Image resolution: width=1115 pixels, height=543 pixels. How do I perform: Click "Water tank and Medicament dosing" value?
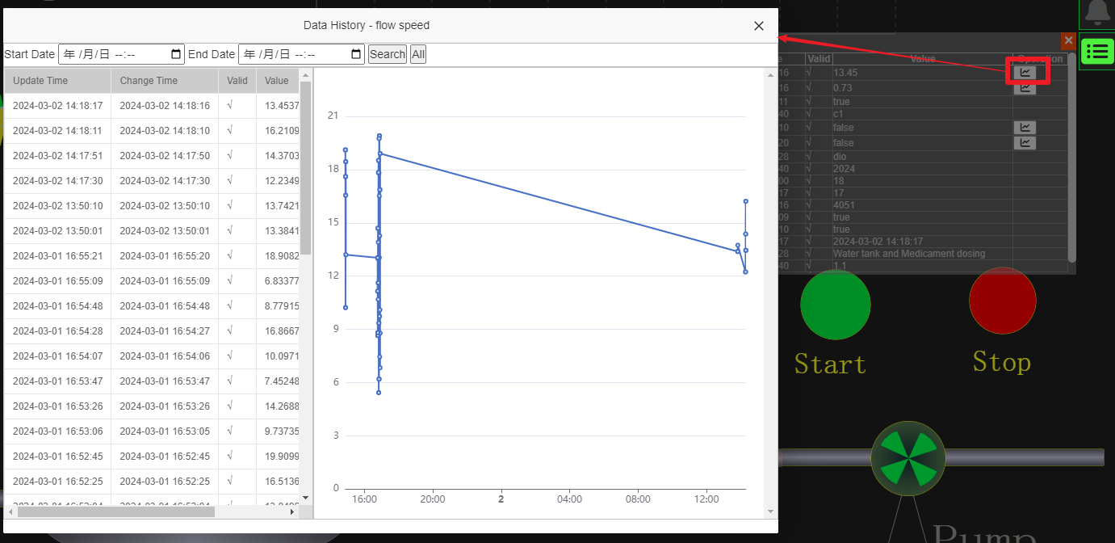tap(909, 254)
